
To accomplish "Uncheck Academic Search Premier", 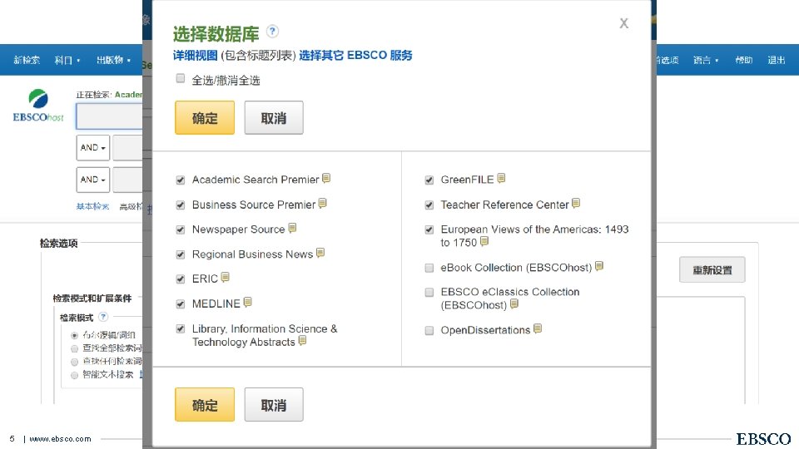I will pyautogui.click(x=181, y=180).
